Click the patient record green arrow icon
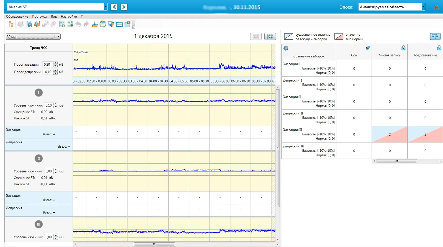This screenshot has height=247, width=443. (x=70, y=24)
